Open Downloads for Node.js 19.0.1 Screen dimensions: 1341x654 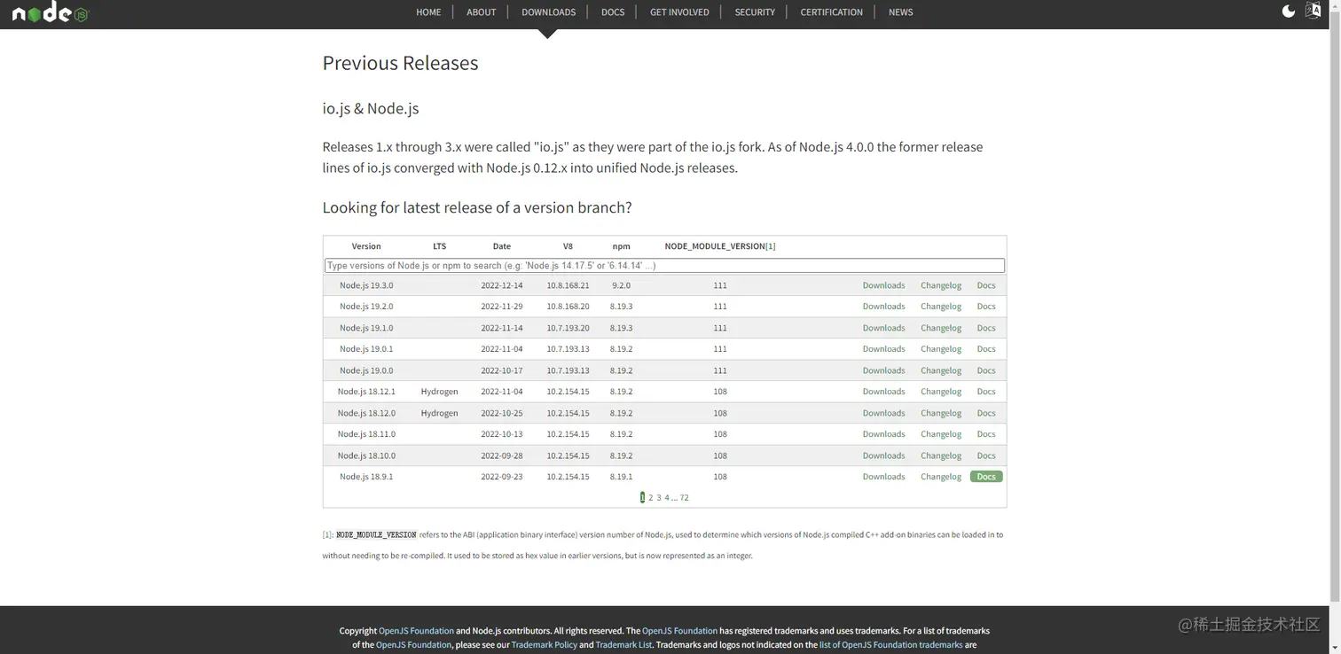(884, 349)
